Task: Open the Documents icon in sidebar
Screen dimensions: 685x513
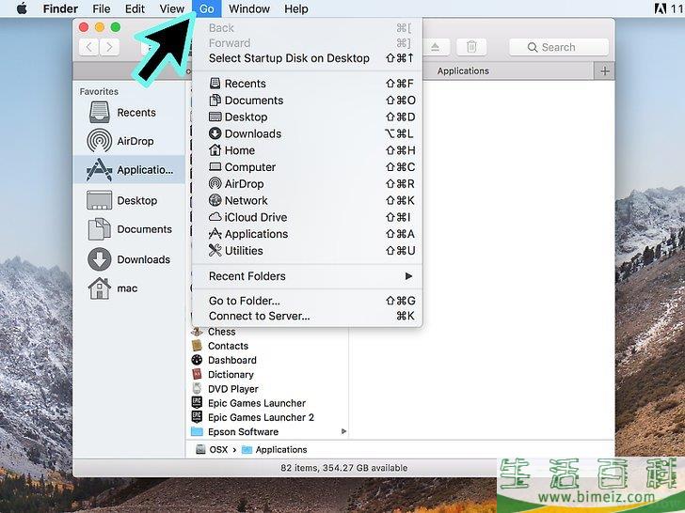Action: [100, 229]
